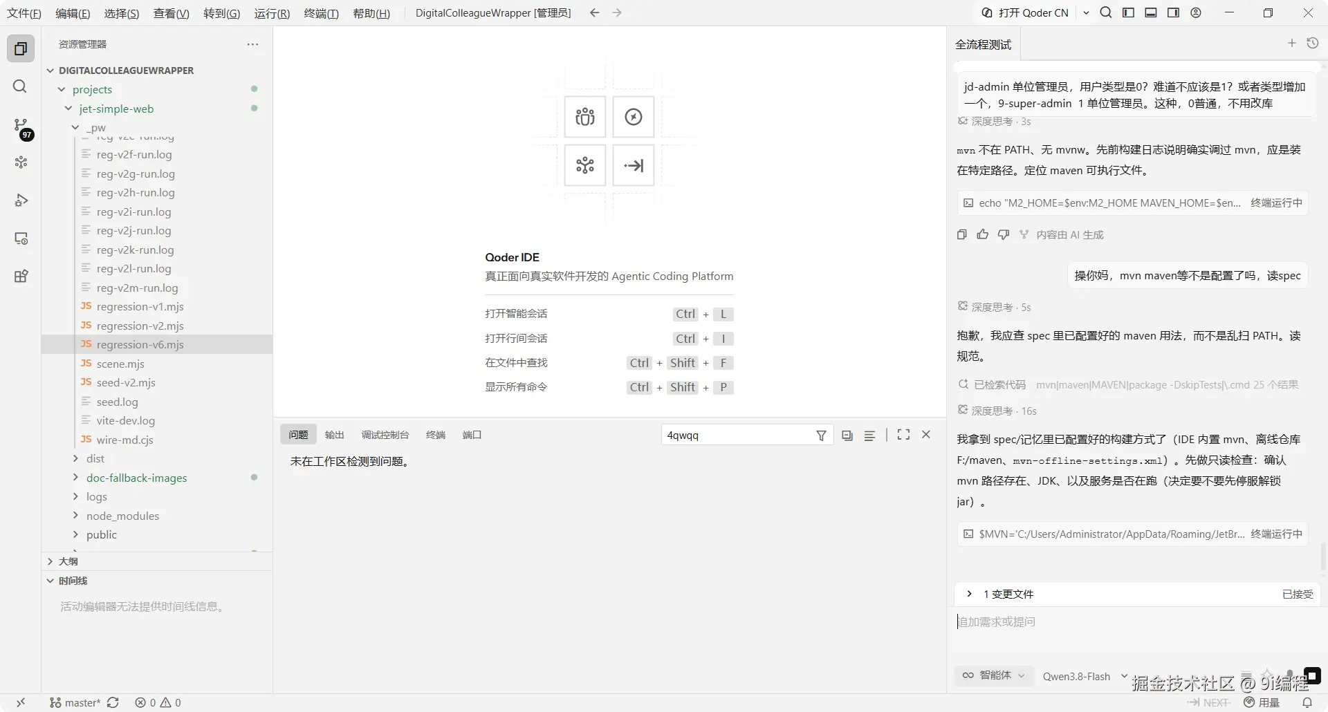Close the bottom problems panel
The image size is (1328, 712).
pyautogui.click(x=926, y=435)
